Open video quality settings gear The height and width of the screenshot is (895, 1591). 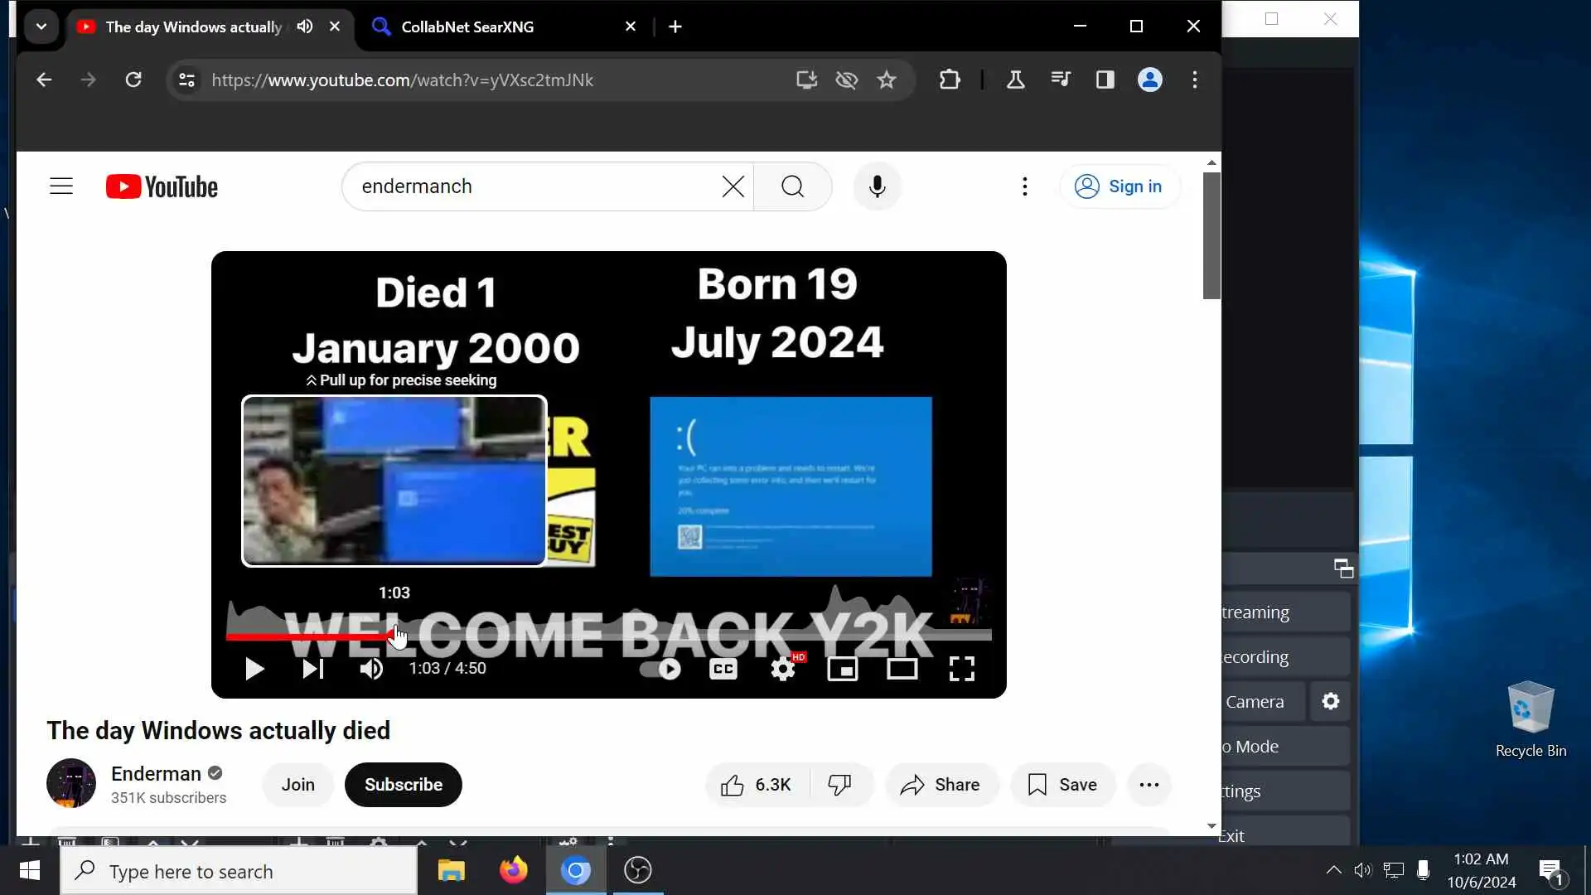[x=783, y=669]
